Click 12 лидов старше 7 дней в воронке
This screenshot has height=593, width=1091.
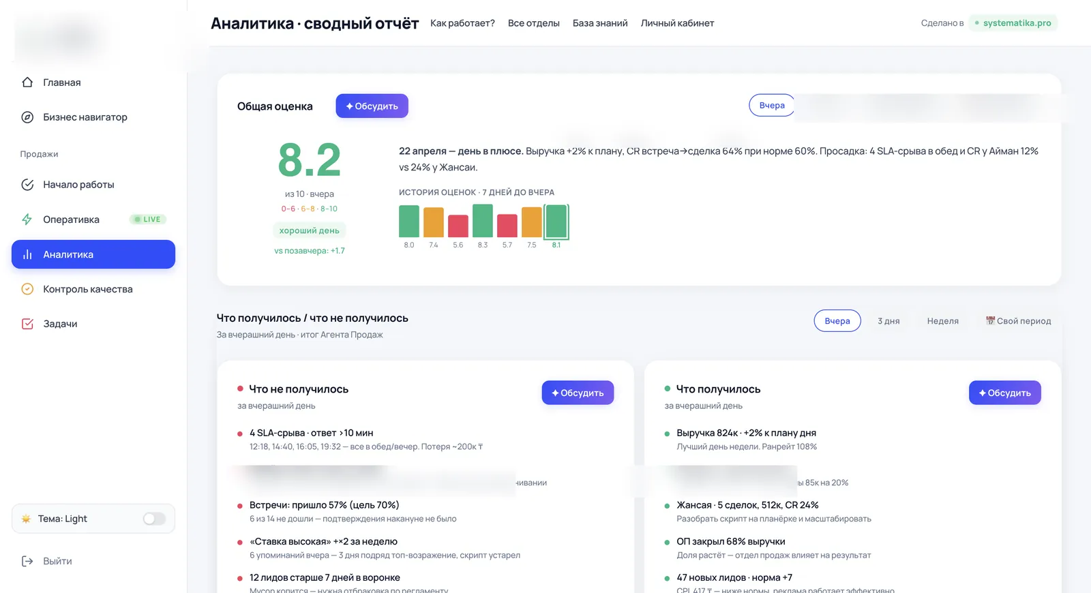point(325,577)
